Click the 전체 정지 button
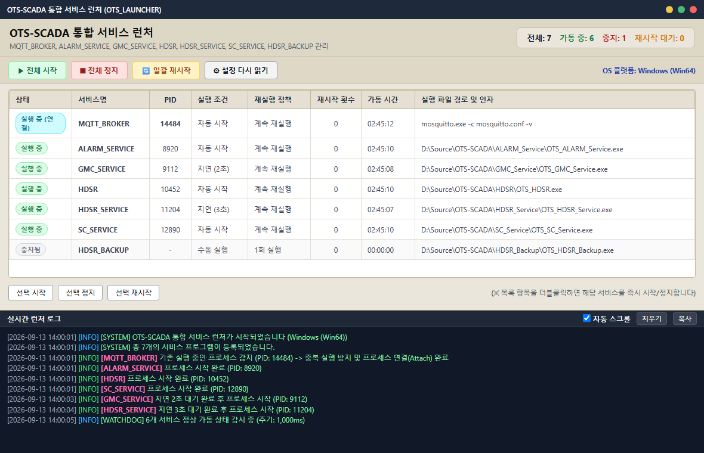Image resolution: width=704 pixels, height=453 pixels. tap(99, 70)
